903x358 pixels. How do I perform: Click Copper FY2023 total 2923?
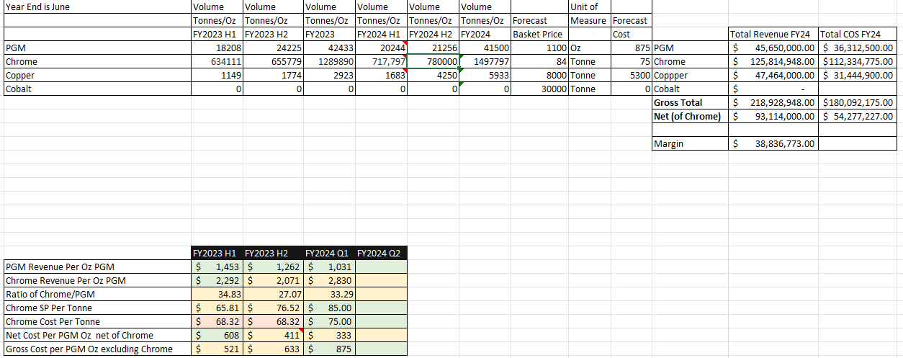pyautogui.click(x=329, y=76)
